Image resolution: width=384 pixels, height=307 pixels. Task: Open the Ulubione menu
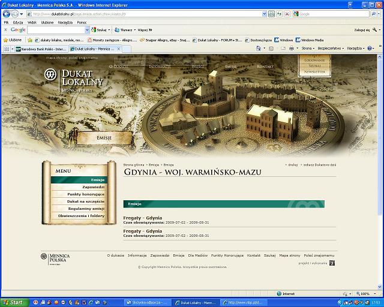click(x=47, y=23)
